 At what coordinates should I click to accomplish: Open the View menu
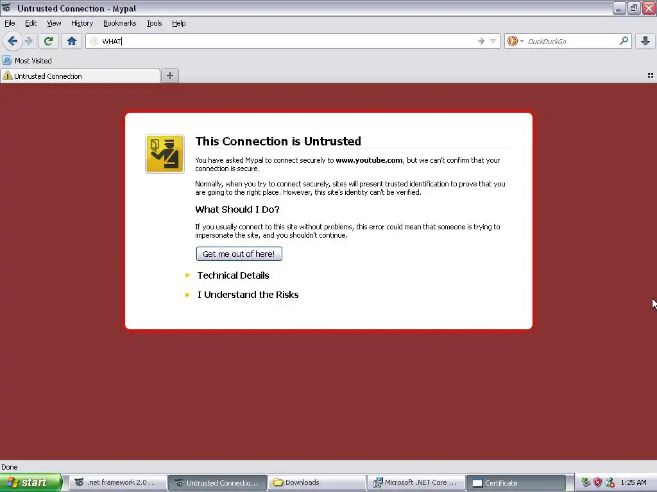[x=54, y=24]
